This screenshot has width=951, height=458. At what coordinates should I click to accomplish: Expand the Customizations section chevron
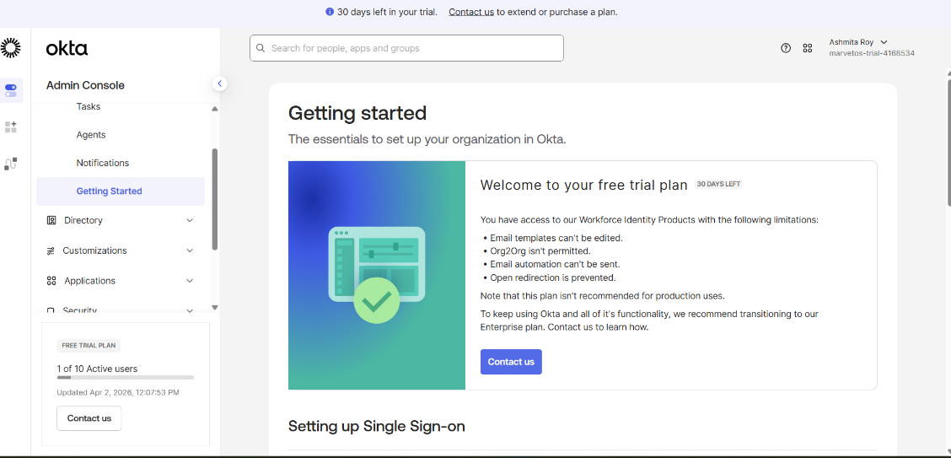pyautogui.click(x=190, y=251)
